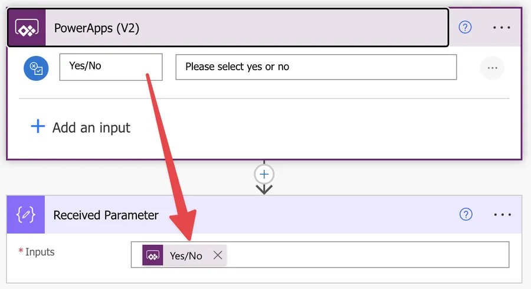Click the PowerApps icon inside the Yes/No token
Image resolution: width=531 pixels, height=289 pixels.
pyautogui.click(x=153, y=255)
